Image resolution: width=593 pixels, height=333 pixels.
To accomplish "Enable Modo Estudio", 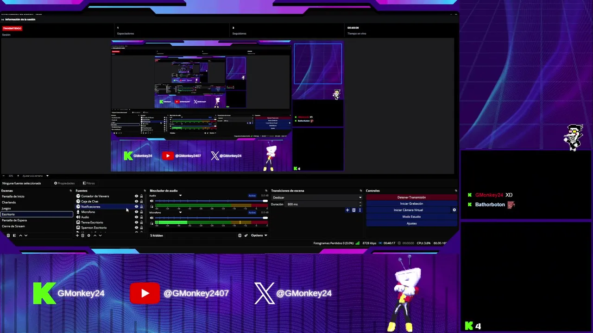I will pyautogui.click(x=411, y=216).
